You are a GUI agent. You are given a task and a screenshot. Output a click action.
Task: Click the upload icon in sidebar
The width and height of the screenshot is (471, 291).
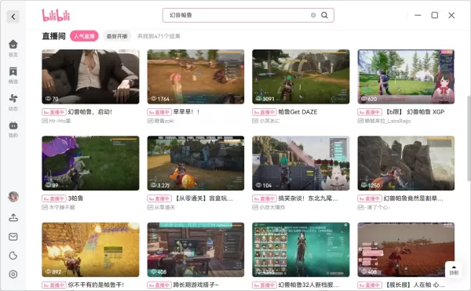[13, 217]
